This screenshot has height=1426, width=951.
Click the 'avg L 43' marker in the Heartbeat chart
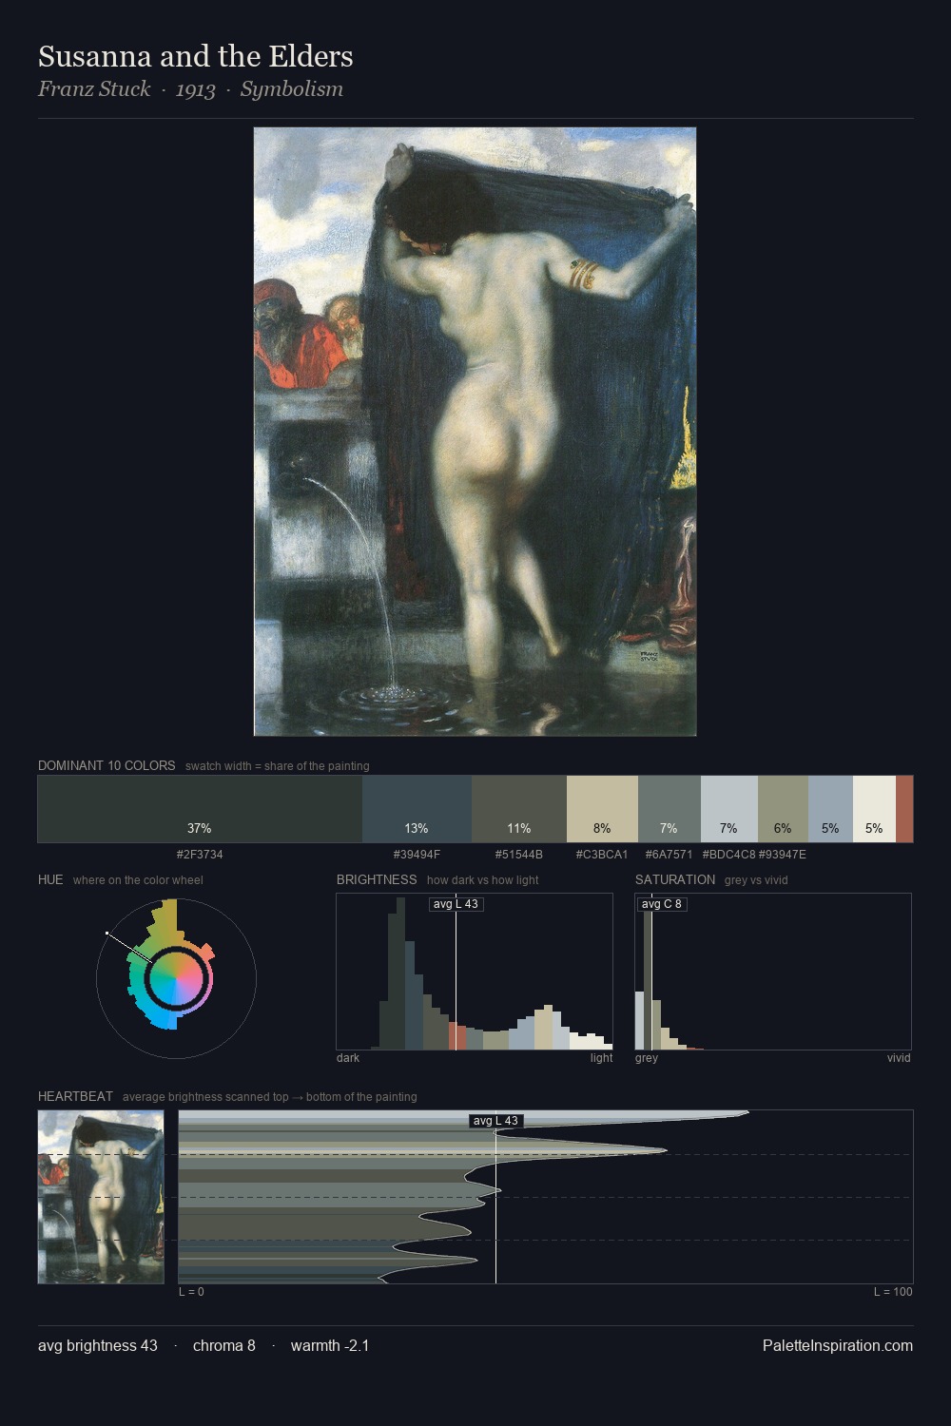click(x=496, y=1121)
